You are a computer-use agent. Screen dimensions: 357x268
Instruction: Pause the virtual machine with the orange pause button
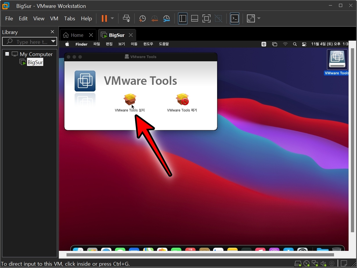coord(104,18)
